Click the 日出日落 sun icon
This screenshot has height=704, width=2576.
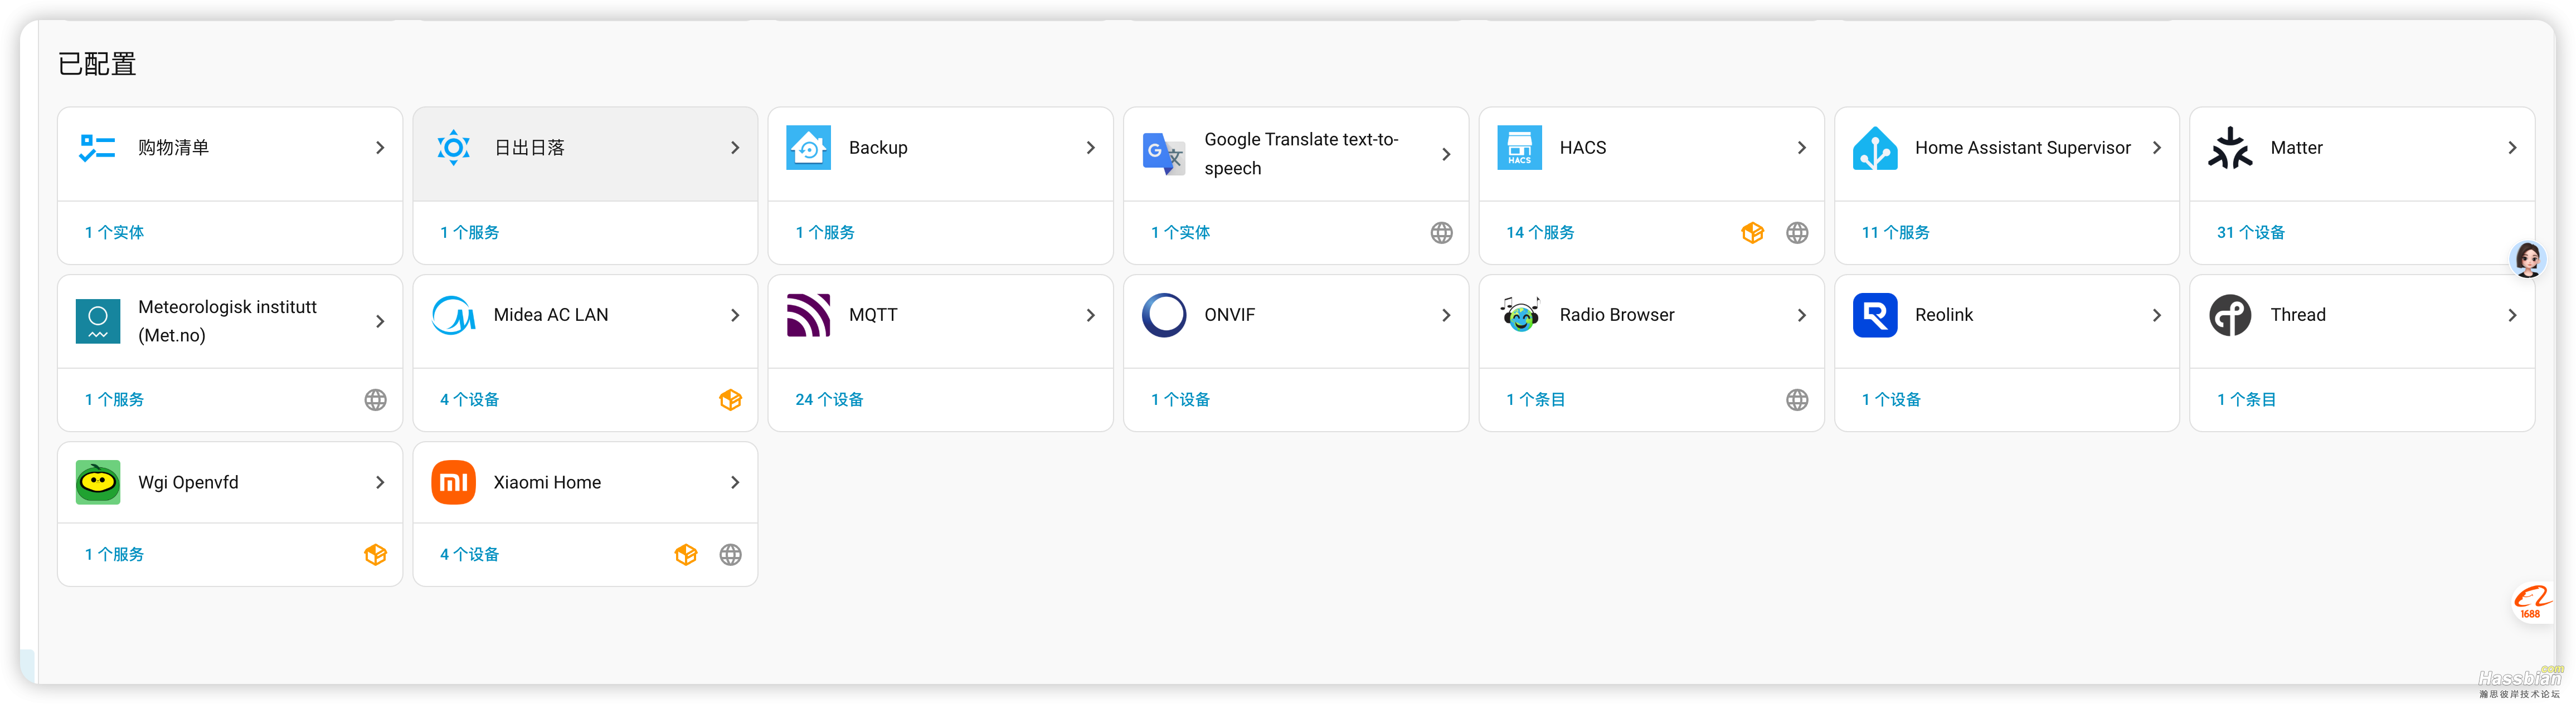tap(453, 148)
